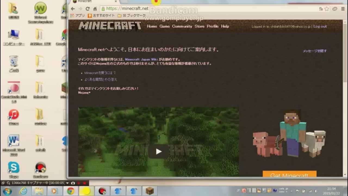Viewport: 348px width, 196px height.
Task: Click the メッセージを隠す link
Action: pos(315,51)
